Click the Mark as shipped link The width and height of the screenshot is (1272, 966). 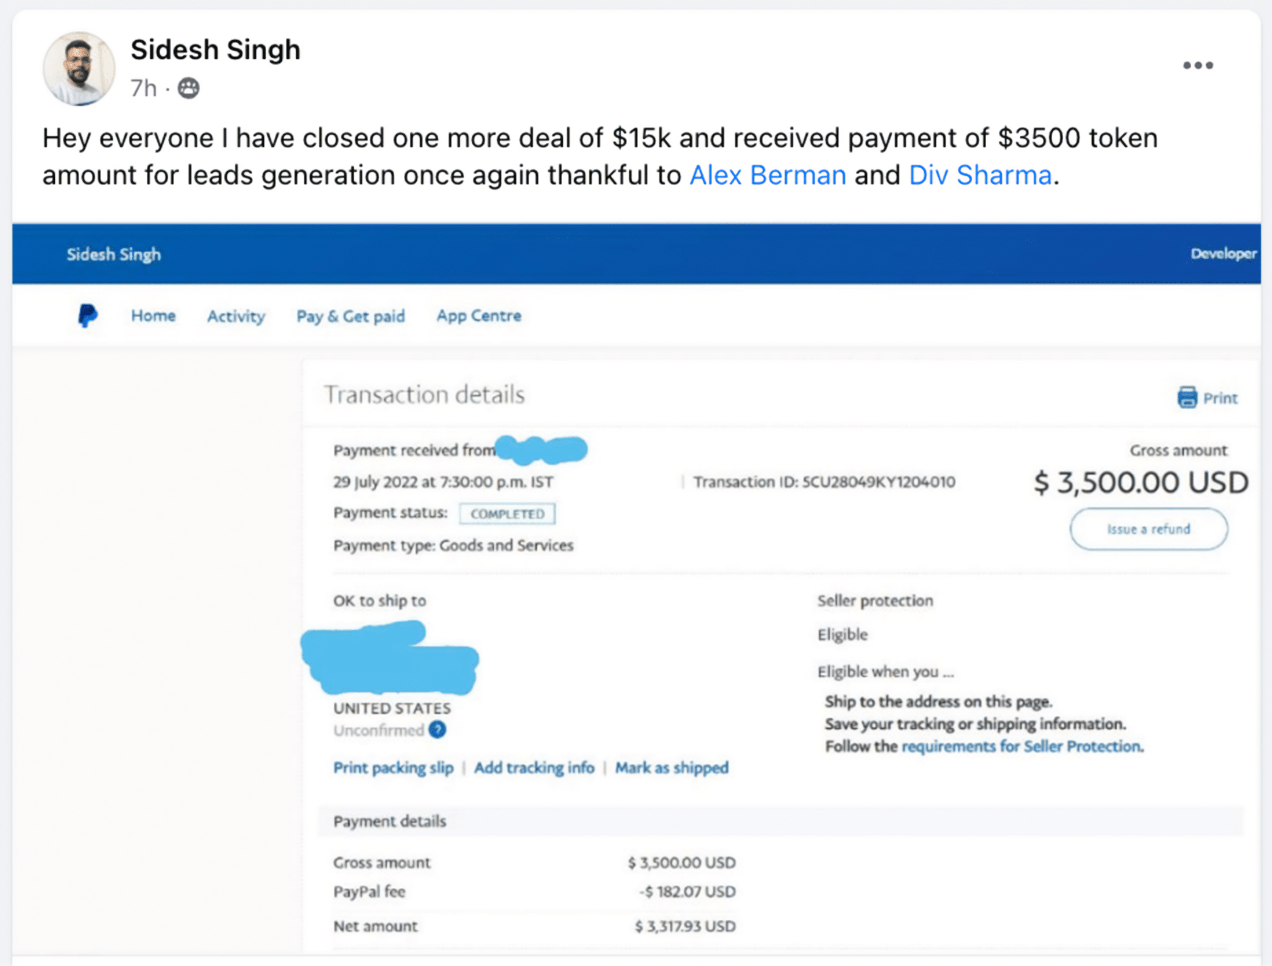click(x=671, y=768)
